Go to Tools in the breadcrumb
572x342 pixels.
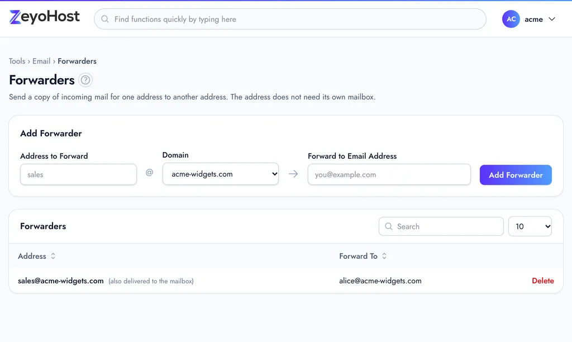click(17, 61)
